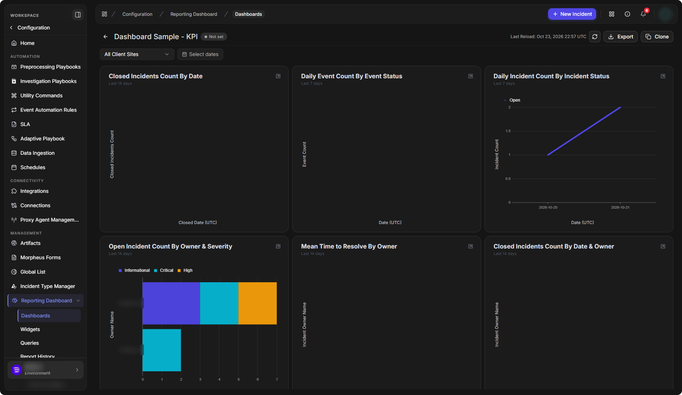Image resolution: width=682 pixels, height=395 pixels.
Task: Expand the Mean Time to Resolve widget
Action: [471, 246]
